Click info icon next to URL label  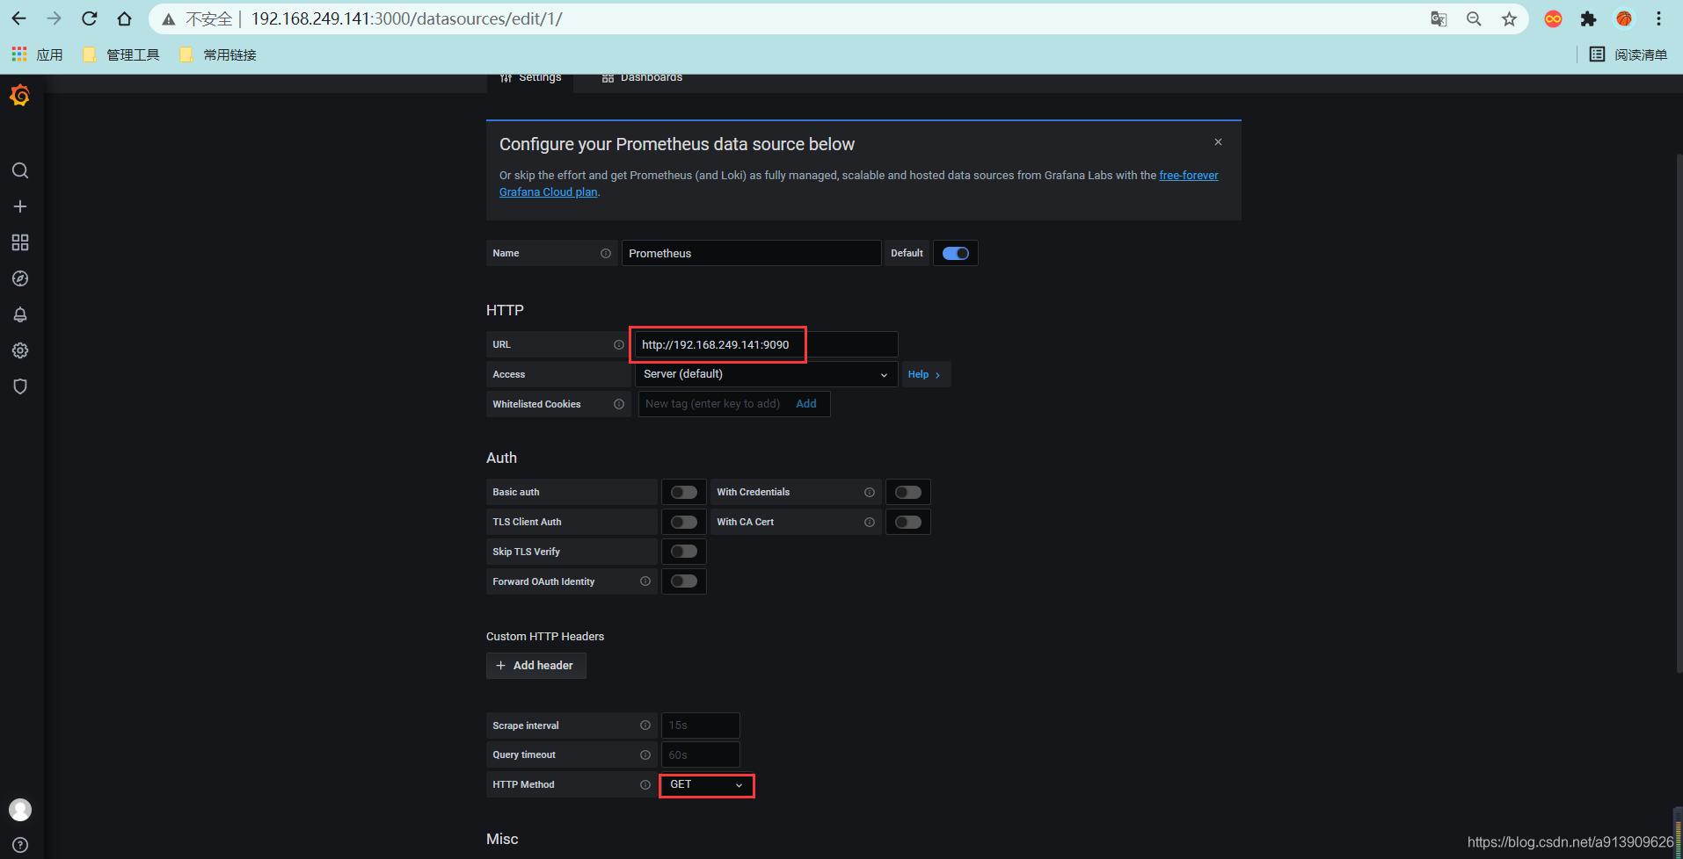pos(619,344)
